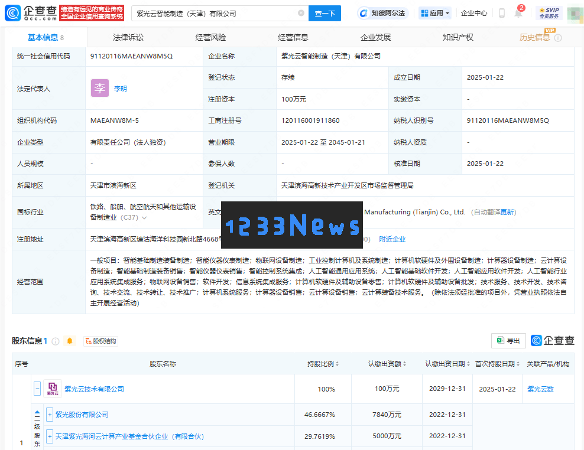This screenshot has height=450, width=584.
Task: Click the purple 李 avatar icon
Action: click(x=100, y=88)
